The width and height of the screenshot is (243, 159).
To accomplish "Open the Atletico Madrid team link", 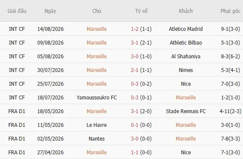I will [186, 29].
